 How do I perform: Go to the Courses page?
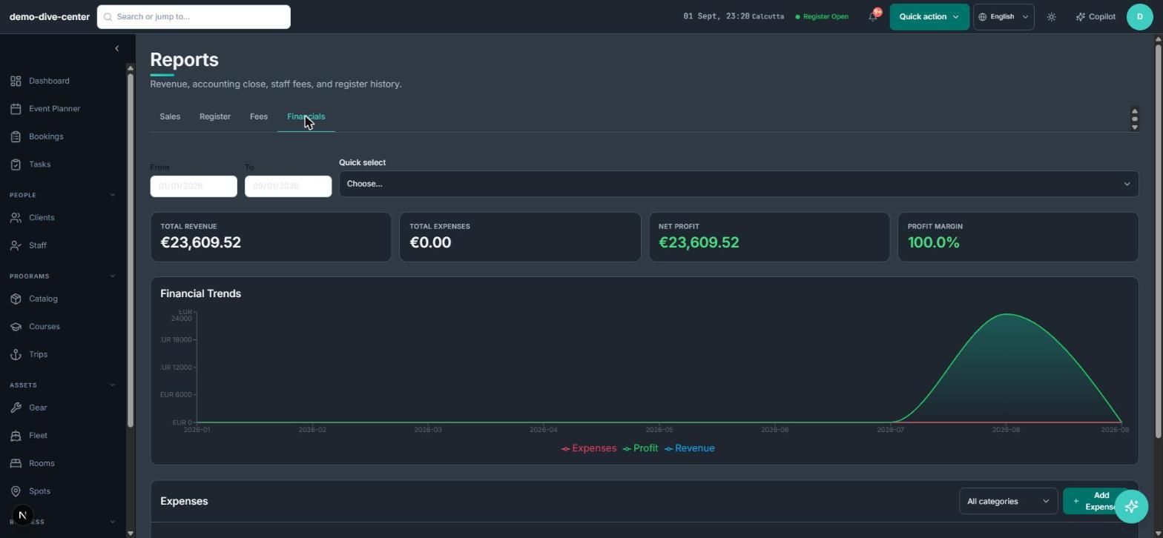pos(44,327)
